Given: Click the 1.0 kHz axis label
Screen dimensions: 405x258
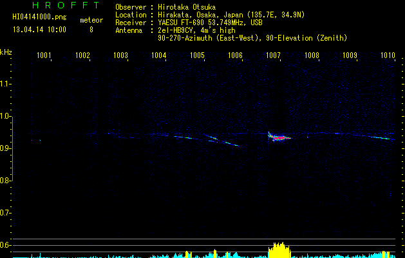Looking at the screenshot, I should tap(5, 116).
